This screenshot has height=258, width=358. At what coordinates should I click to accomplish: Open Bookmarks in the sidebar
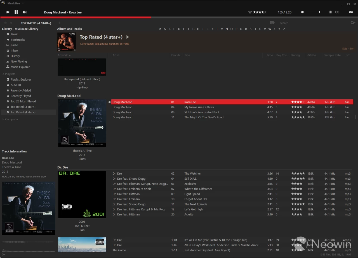(18, 40)
